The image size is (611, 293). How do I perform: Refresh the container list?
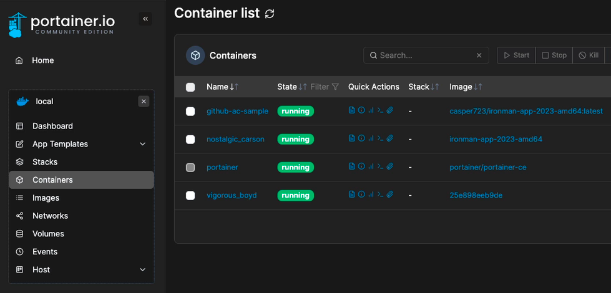tap(270, 14)
